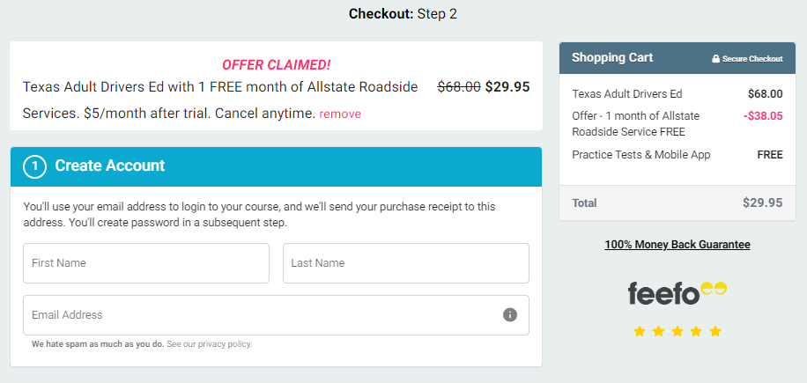The image size is (807, 383).
Task: Click the email info icon
Action: [x=509, y=314]
